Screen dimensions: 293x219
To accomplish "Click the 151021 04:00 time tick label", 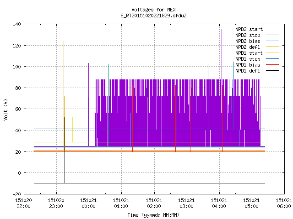I will coord(219,203).
